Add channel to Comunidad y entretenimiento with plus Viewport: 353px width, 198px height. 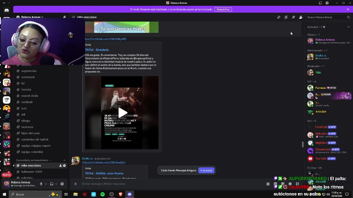(x=64, y=160)
